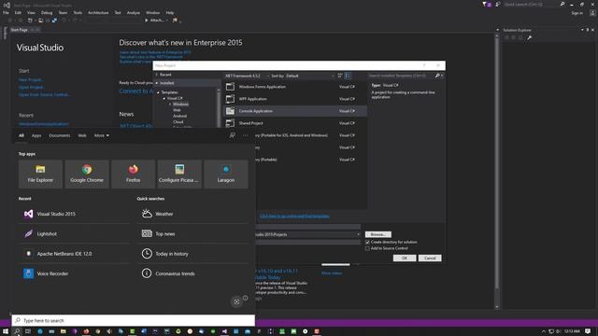This screenshot has height=336, width=598.
Task: Click the Open File toolbar icon
Action: coord(40,21)
